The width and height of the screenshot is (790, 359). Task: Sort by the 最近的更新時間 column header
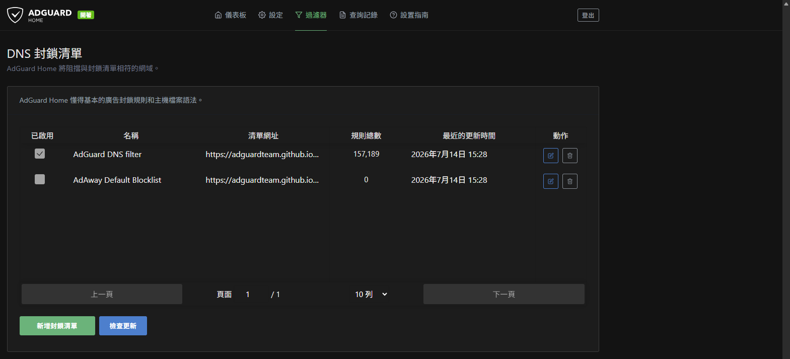tap(469, 136)
